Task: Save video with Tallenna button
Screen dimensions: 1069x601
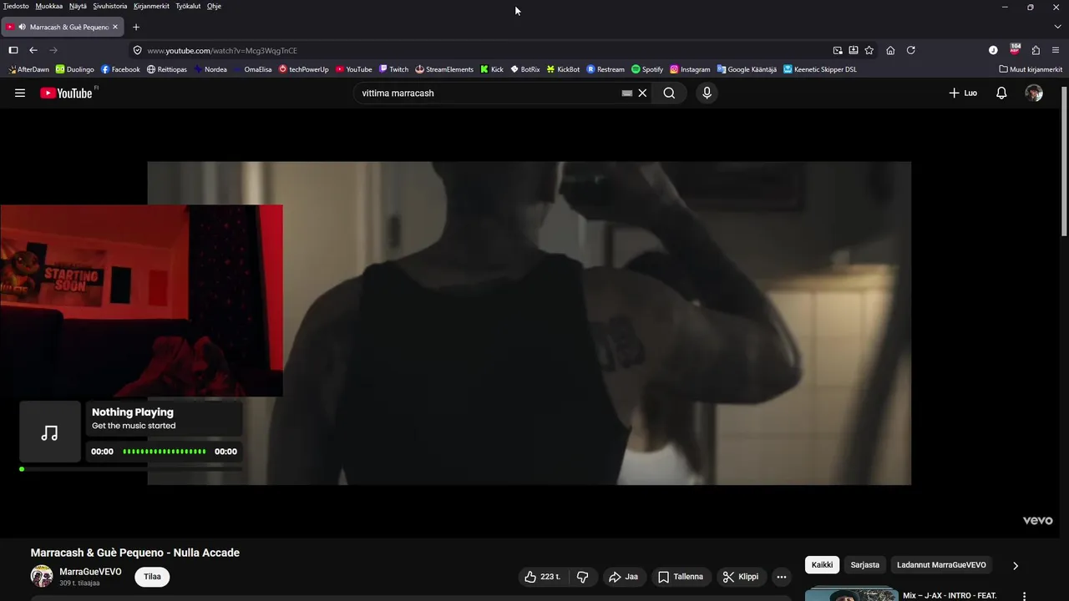Action: (681, 577)
